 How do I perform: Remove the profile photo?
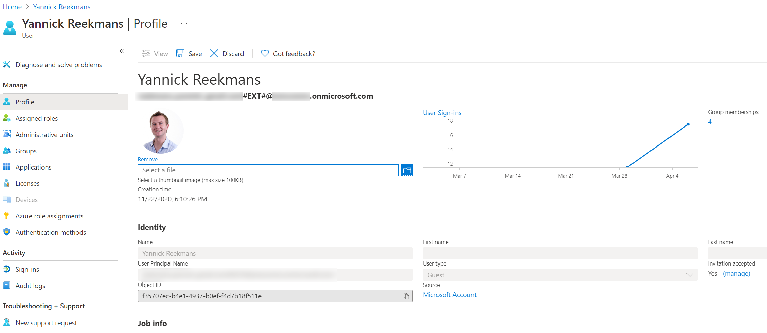pyautogui.click(x=148, y=159)
